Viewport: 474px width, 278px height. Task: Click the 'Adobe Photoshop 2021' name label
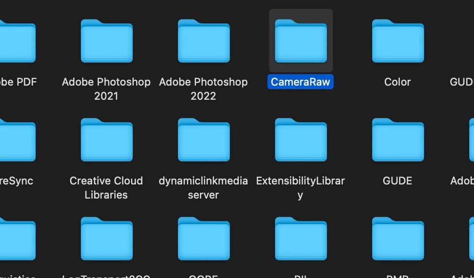click(106, 89)
